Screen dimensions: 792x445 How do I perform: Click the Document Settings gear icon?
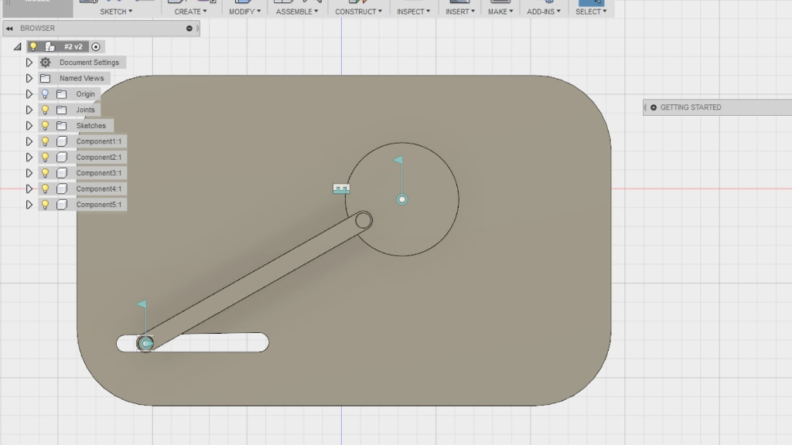(45, 62)
